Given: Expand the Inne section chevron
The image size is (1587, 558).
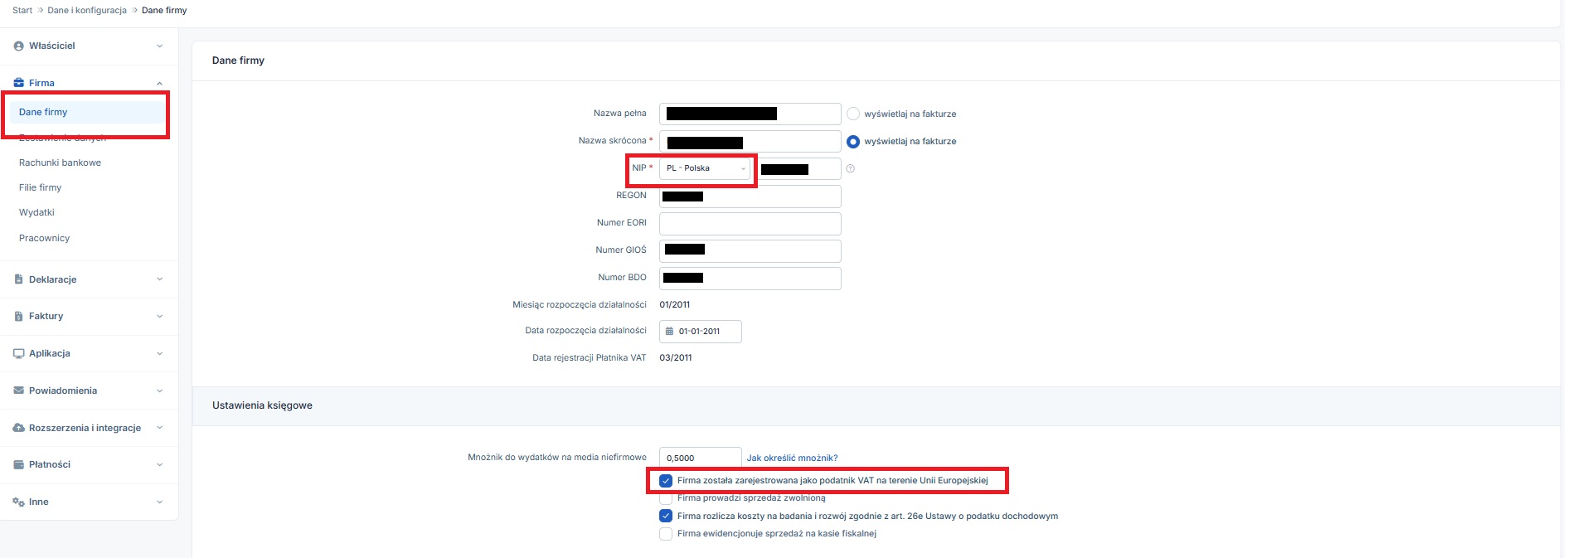Looking at the screenshot, I should point(159,502).
